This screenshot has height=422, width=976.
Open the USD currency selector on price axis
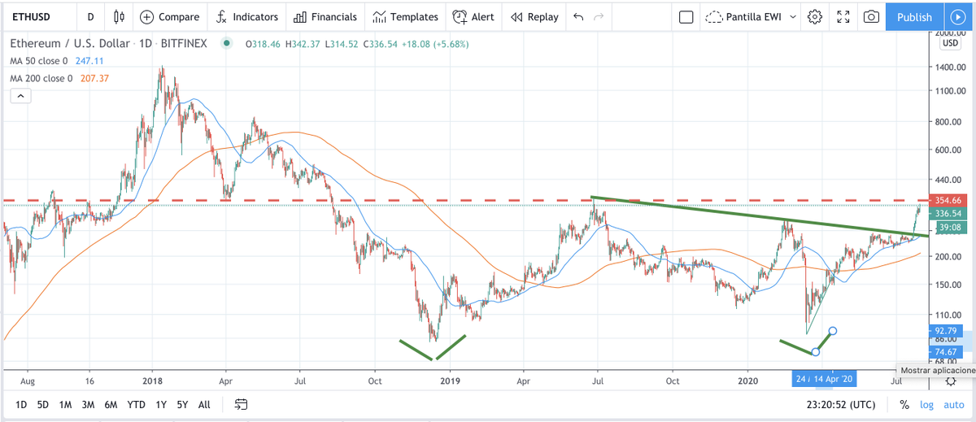pos(949,44)
